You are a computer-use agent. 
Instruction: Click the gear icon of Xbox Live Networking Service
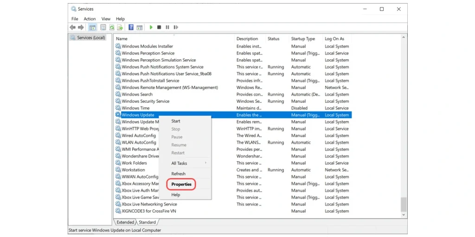[118, 204]
